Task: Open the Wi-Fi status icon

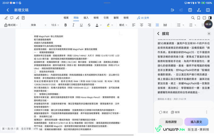Action: click(199, 3)
